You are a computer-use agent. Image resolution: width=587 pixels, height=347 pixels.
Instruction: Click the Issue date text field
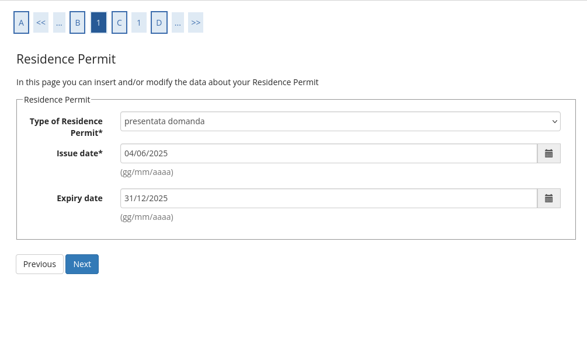[328, 153]
